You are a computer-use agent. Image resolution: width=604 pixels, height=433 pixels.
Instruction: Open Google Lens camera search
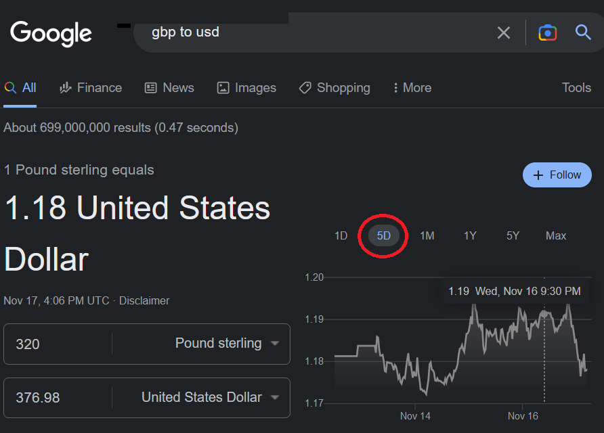click(547, 32)
